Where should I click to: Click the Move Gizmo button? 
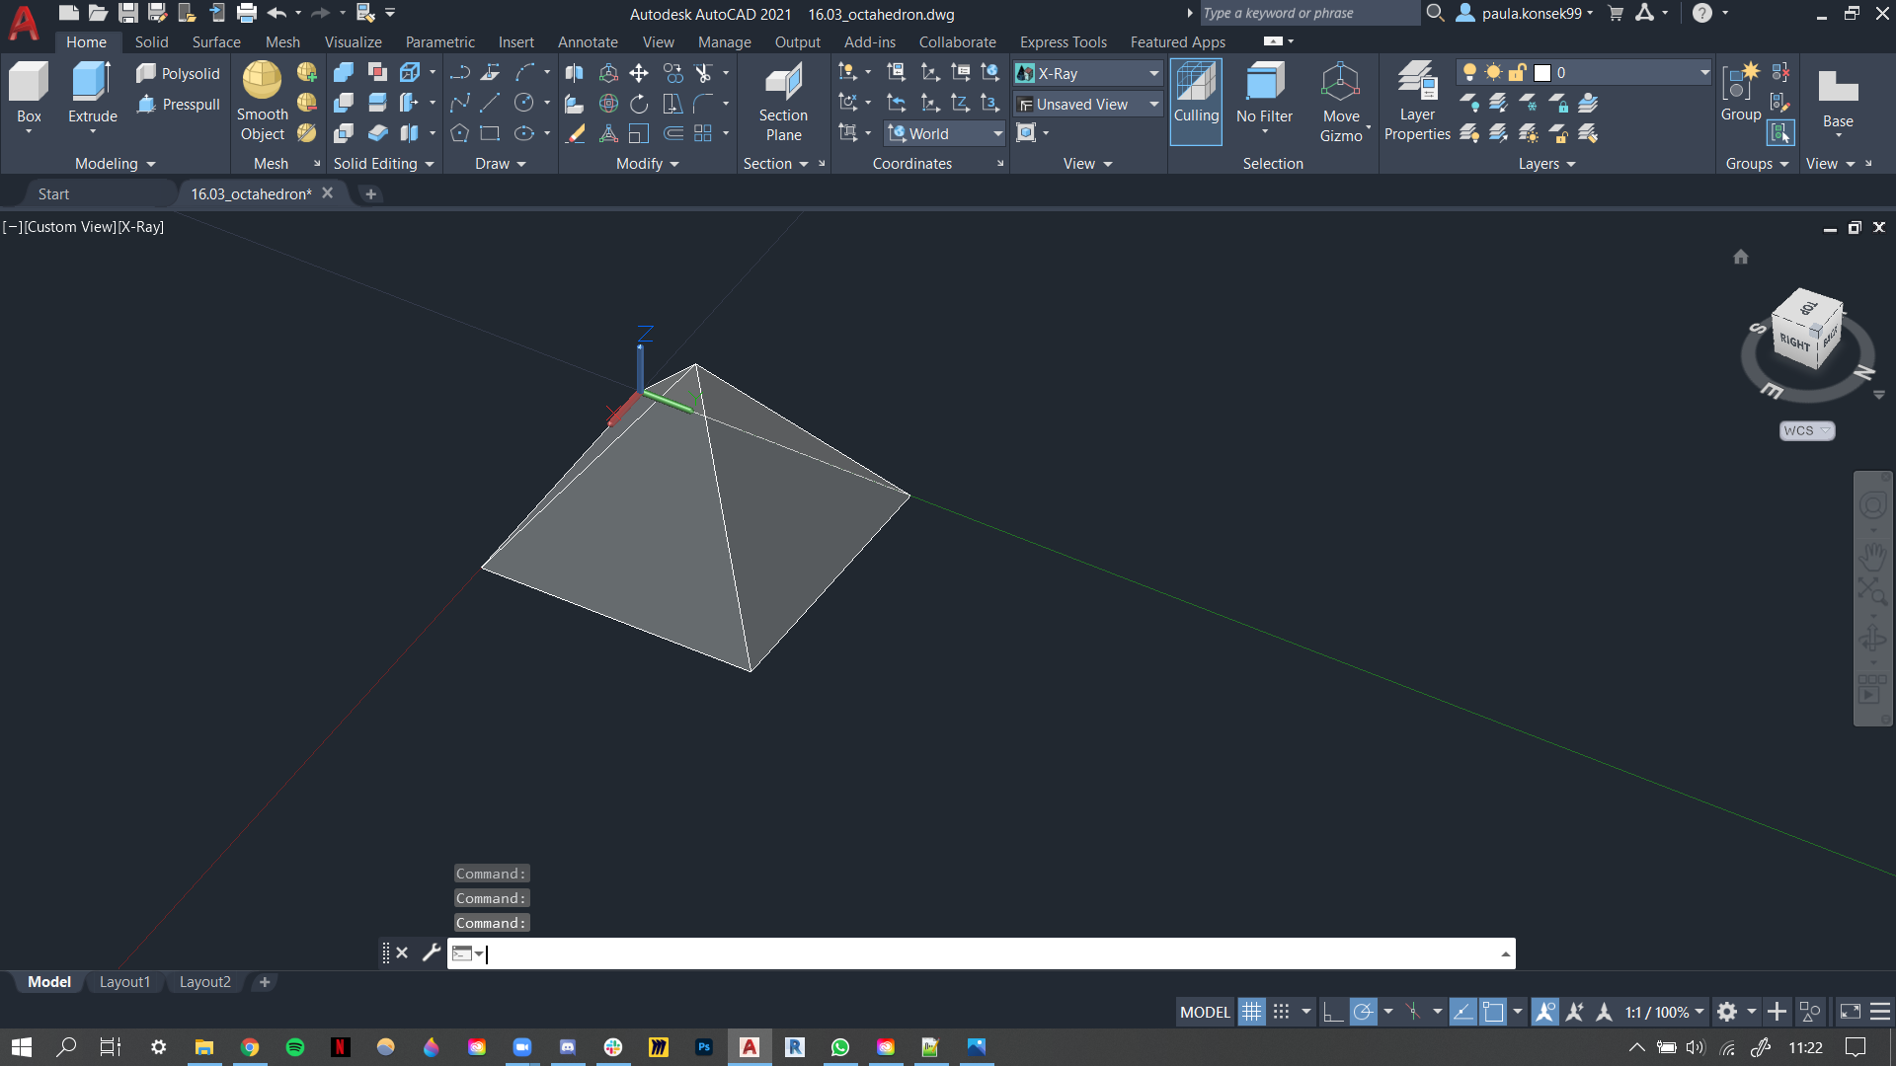click(x=1341, y=102)
